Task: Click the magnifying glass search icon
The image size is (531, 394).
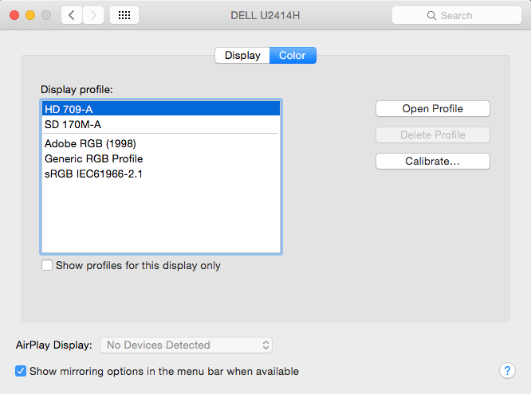Action: pos(431,16)
